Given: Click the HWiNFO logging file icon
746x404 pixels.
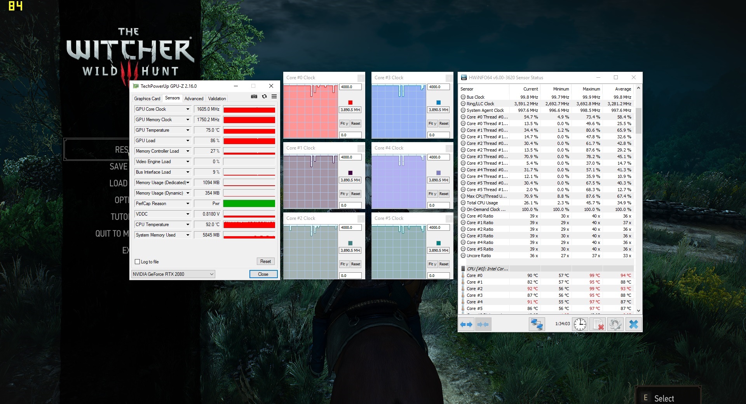Looking at the screenshot, I should click(598, 324).
